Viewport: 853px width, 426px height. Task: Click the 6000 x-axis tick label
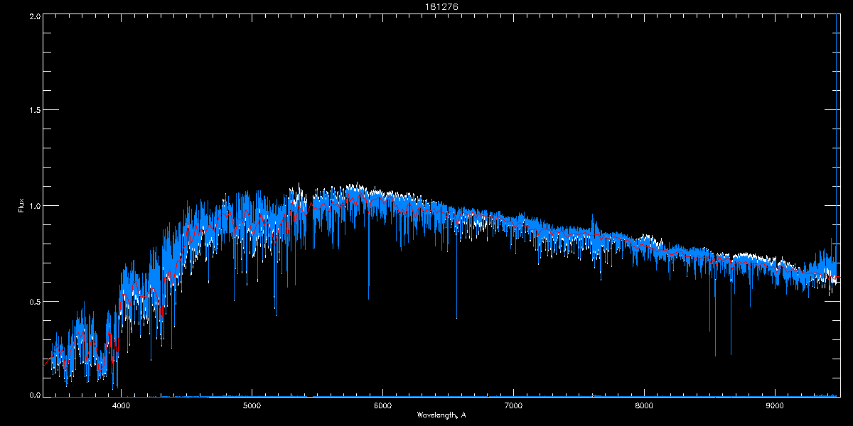click(382, 406)
